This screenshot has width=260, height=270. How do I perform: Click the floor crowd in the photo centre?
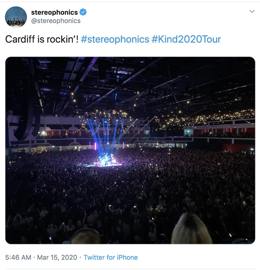click(x=131, y=189)
